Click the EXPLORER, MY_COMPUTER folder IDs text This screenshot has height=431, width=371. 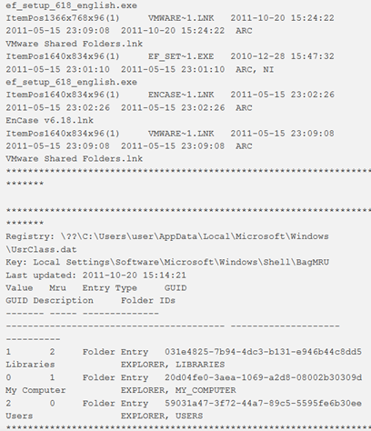[178, 390]
